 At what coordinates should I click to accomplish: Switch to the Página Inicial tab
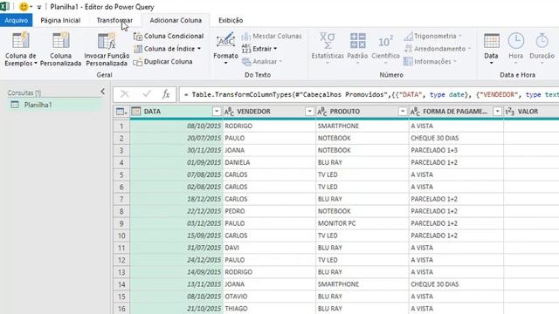(60, 20)
